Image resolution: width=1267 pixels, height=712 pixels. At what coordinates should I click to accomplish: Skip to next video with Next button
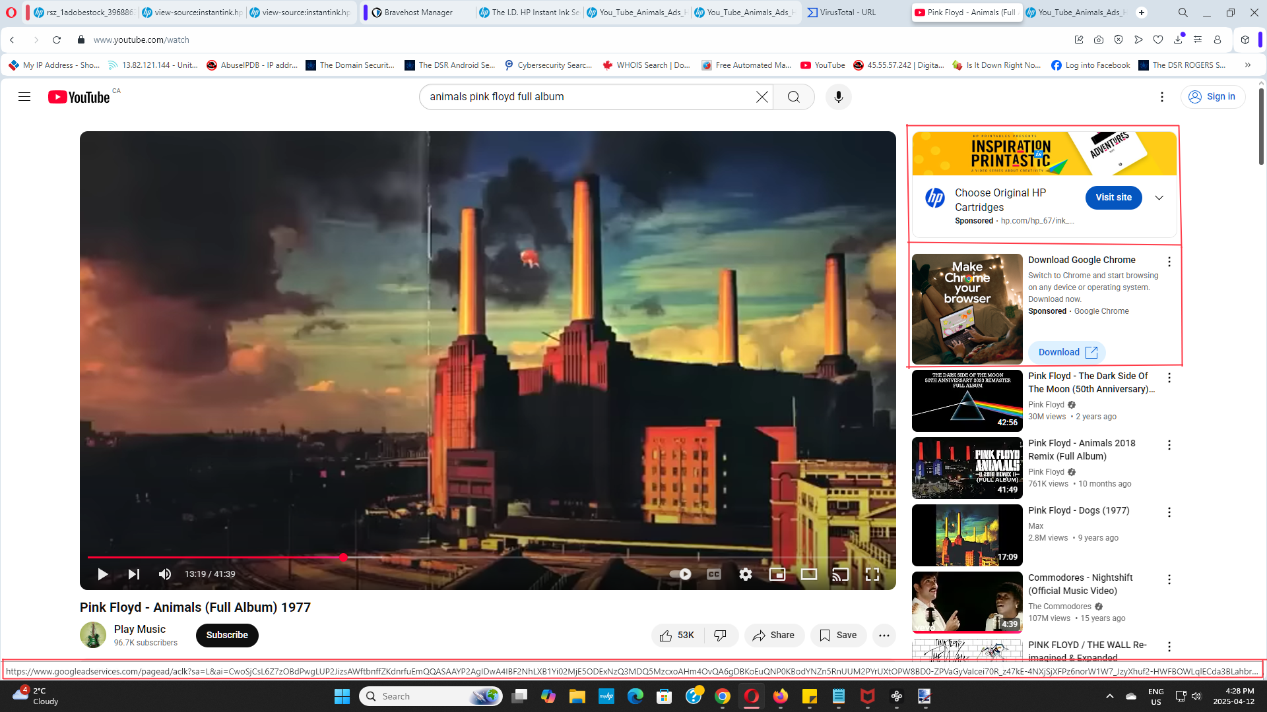pos(134,574)
